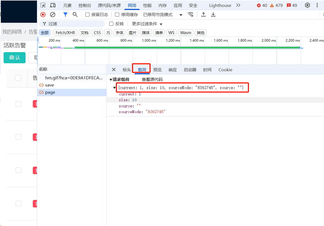Select the Cookie tab
Image resolution: width=324 pixels, height=226 pixels.
point(225,70)
